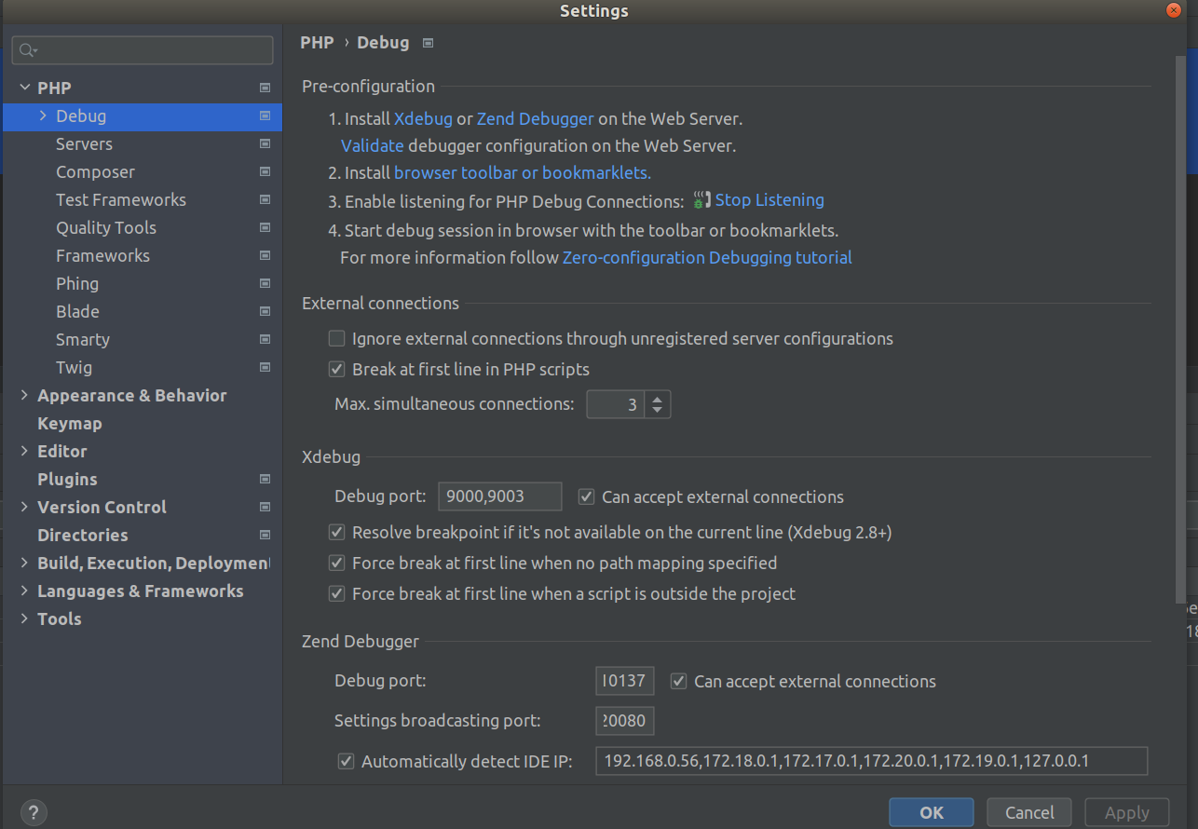1198x829 pixels.
Task: Click the project-level icon beside Servers
Action: click(x=265, y=144)
